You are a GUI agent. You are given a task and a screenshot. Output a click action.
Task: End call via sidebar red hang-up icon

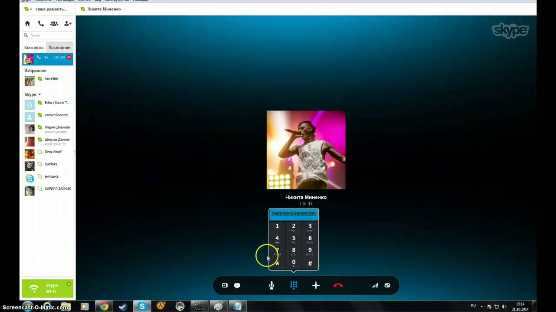69,57
